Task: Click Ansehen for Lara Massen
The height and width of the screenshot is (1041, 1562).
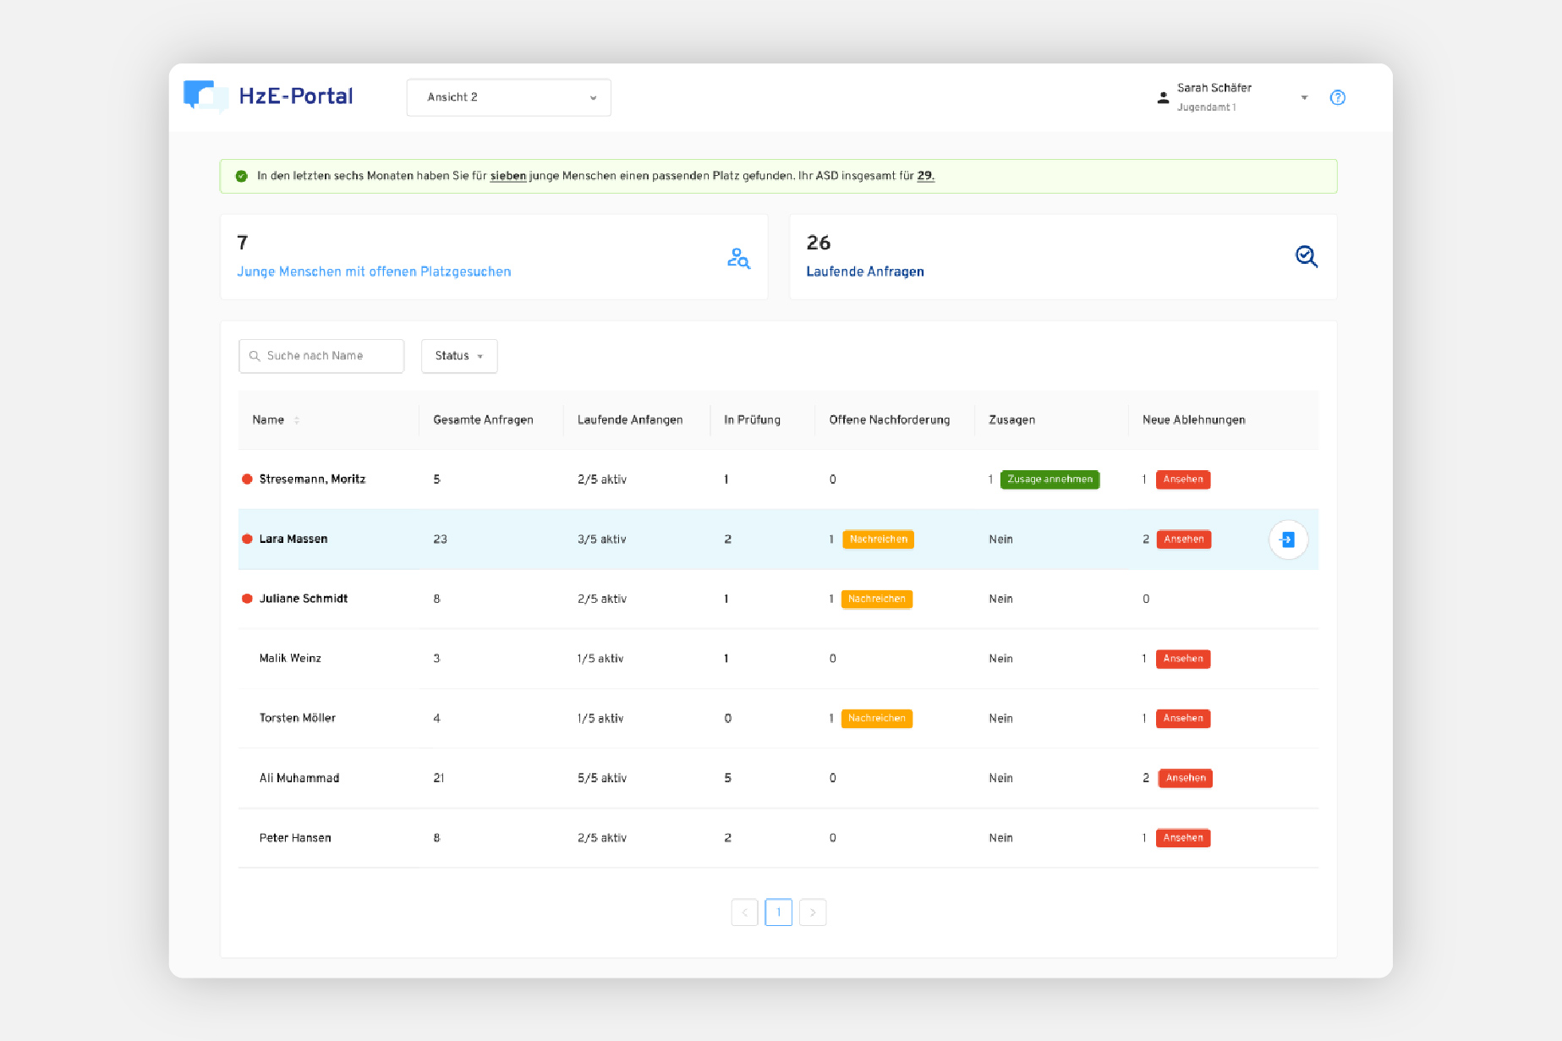Action: (x=1183, y=540)
